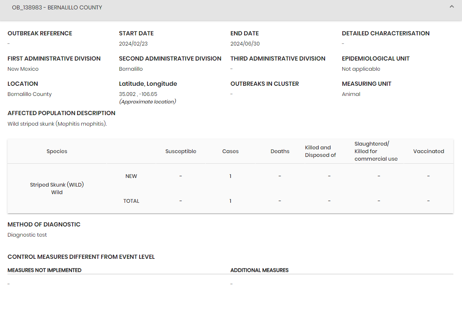The image size is (462, 310).
Task: Click the Additional Measures heading
Action: click(260, 270)
